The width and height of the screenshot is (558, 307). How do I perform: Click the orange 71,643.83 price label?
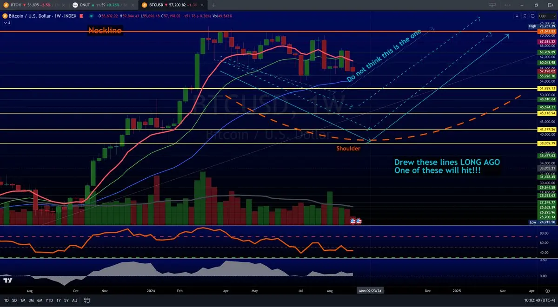547,31
